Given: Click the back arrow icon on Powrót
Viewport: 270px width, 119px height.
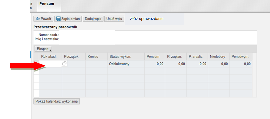Looking at the screenshot, I should pos(38,19).
